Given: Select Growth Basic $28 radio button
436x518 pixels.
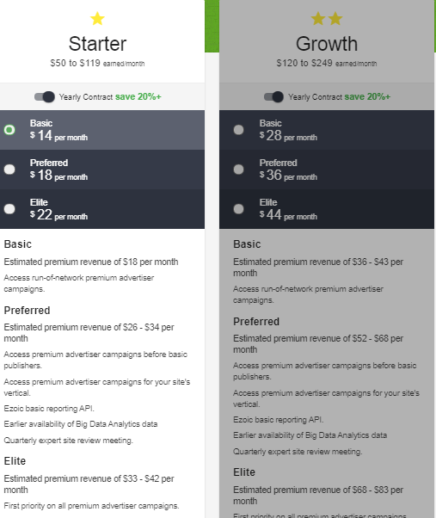Looking at the screenshot, I should [x=238, y=130].
